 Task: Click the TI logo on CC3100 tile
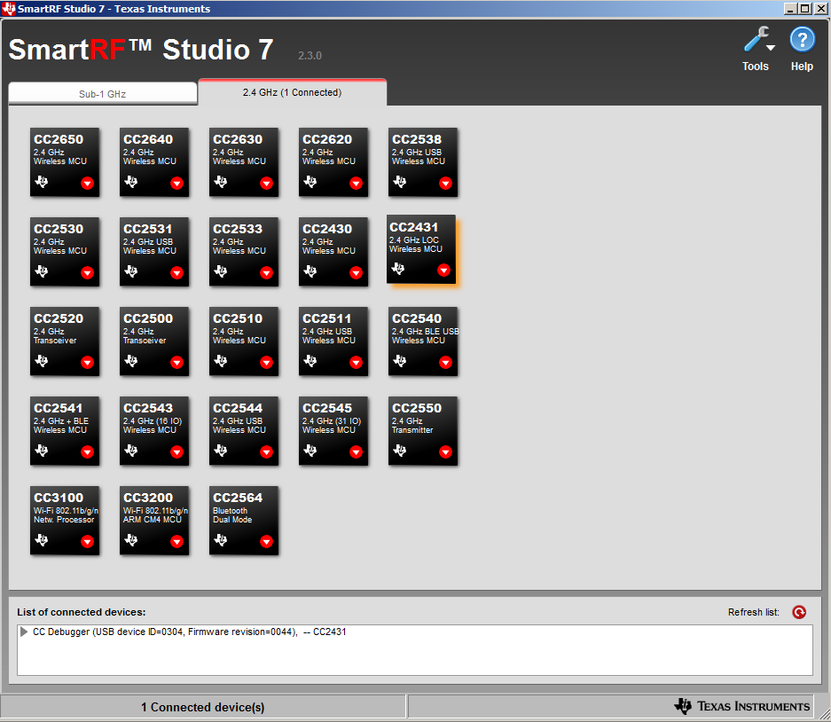pos(42,540)
